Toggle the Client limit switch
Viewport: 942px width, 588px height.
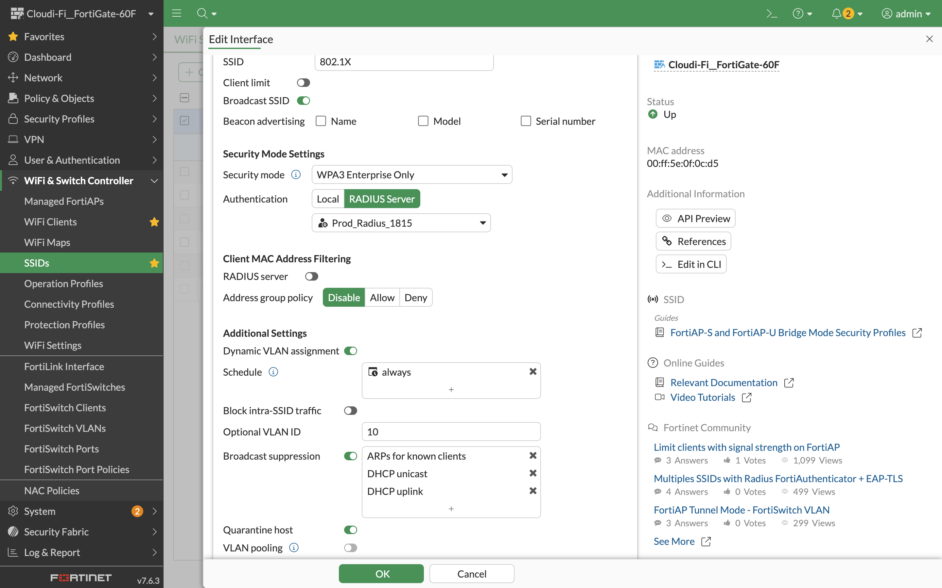[x=303, y=83]
